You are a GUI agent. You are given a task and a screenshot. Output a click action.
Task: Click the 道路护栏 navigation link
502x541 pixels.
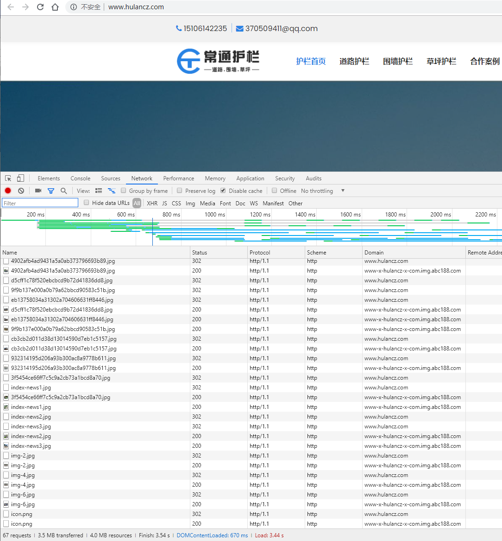[x=354, y=61]
